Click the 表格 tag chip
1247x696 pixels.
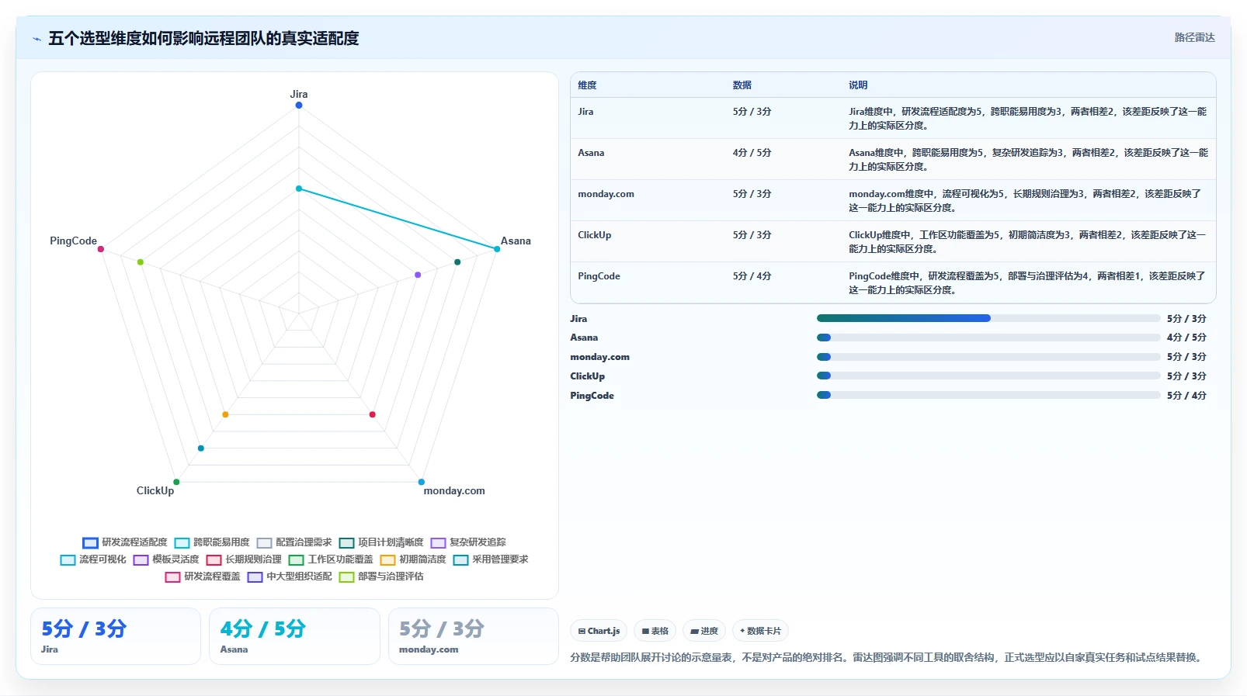655,631
